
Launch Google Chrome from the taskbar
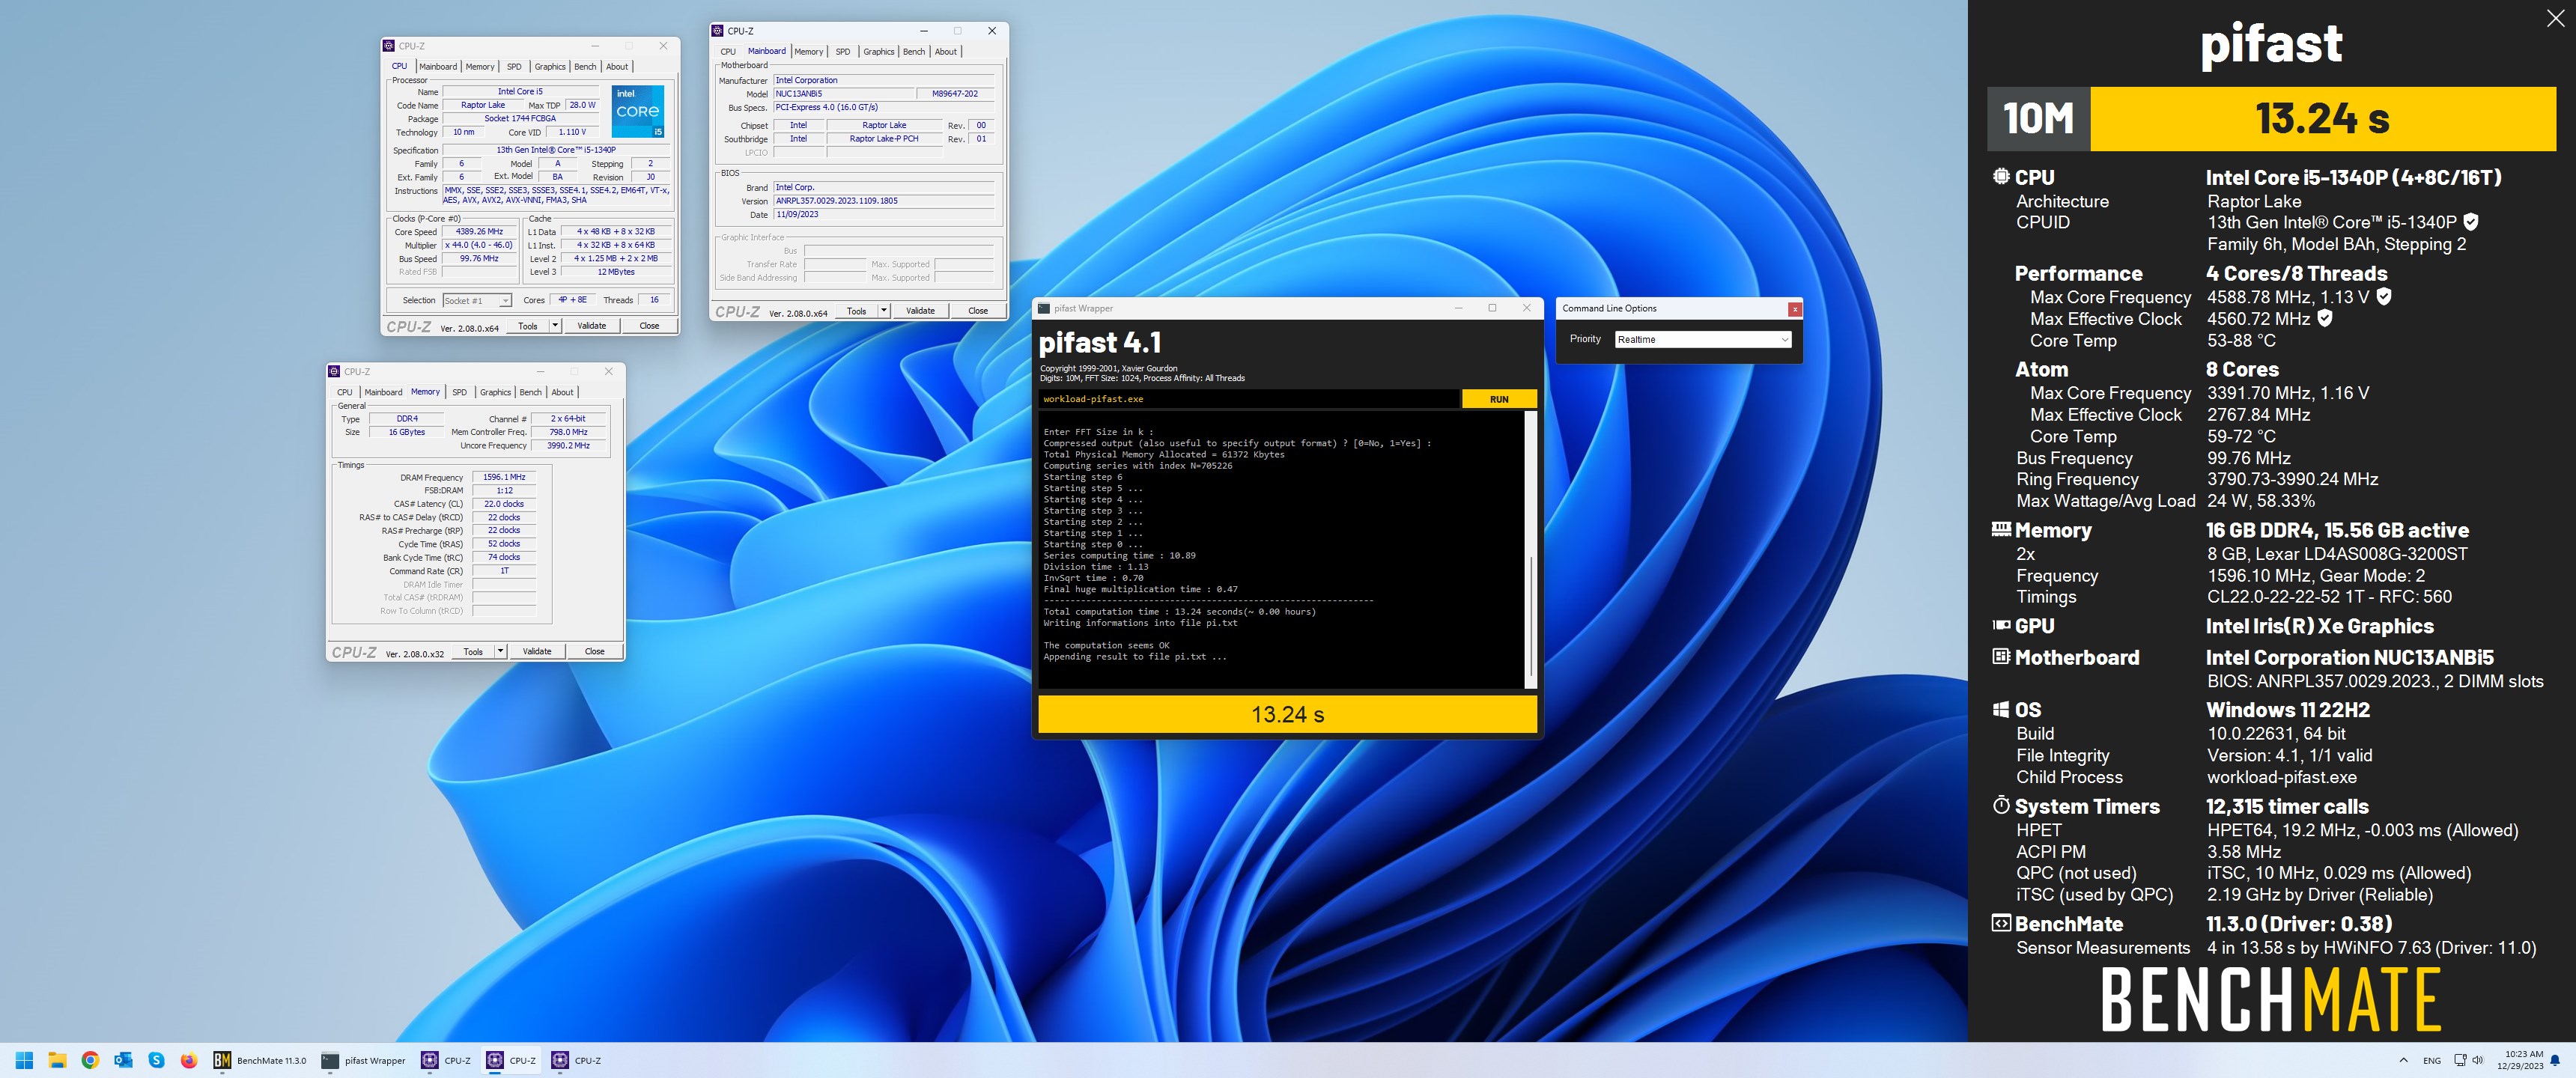90,1060
